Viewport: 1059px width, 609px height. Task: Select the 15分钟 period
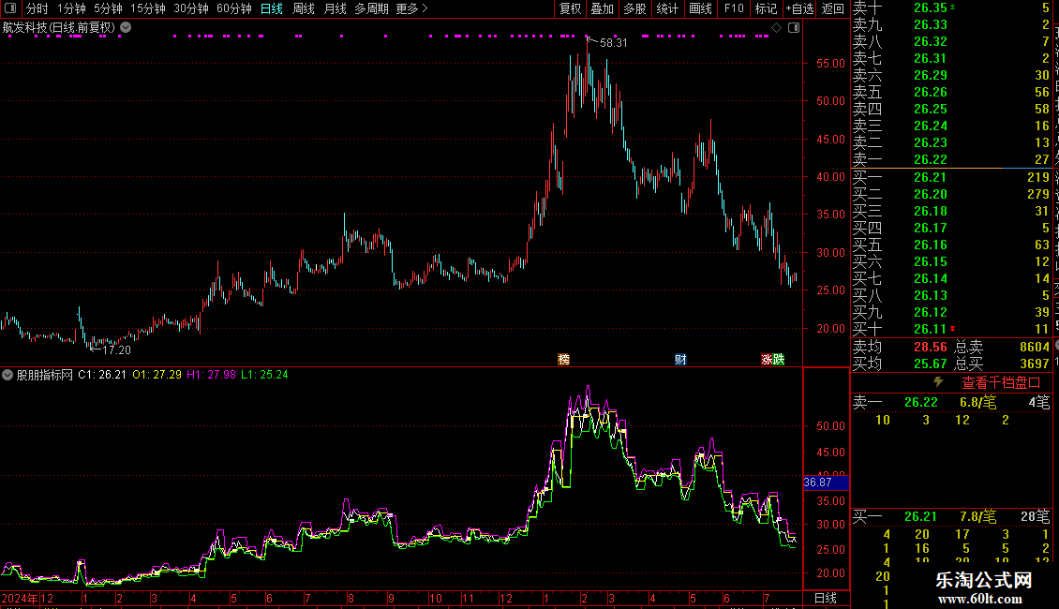pyautogui.click(x=148, y=8)
